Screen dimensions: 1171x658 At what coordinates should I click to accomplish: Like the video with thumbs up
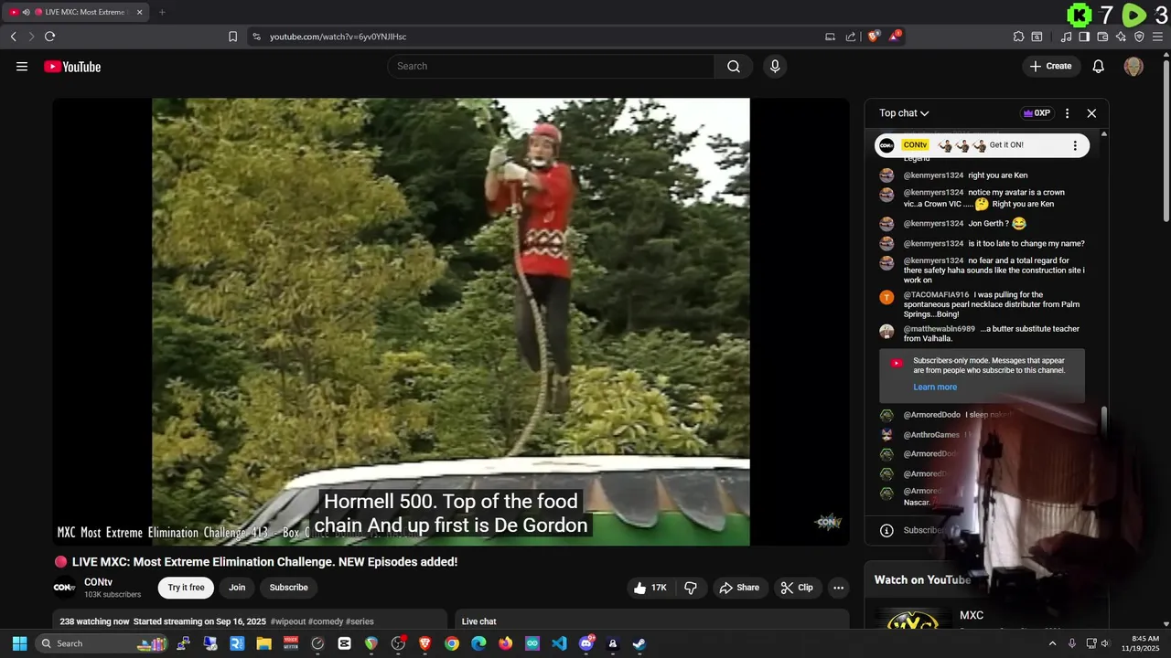[650, 588]
